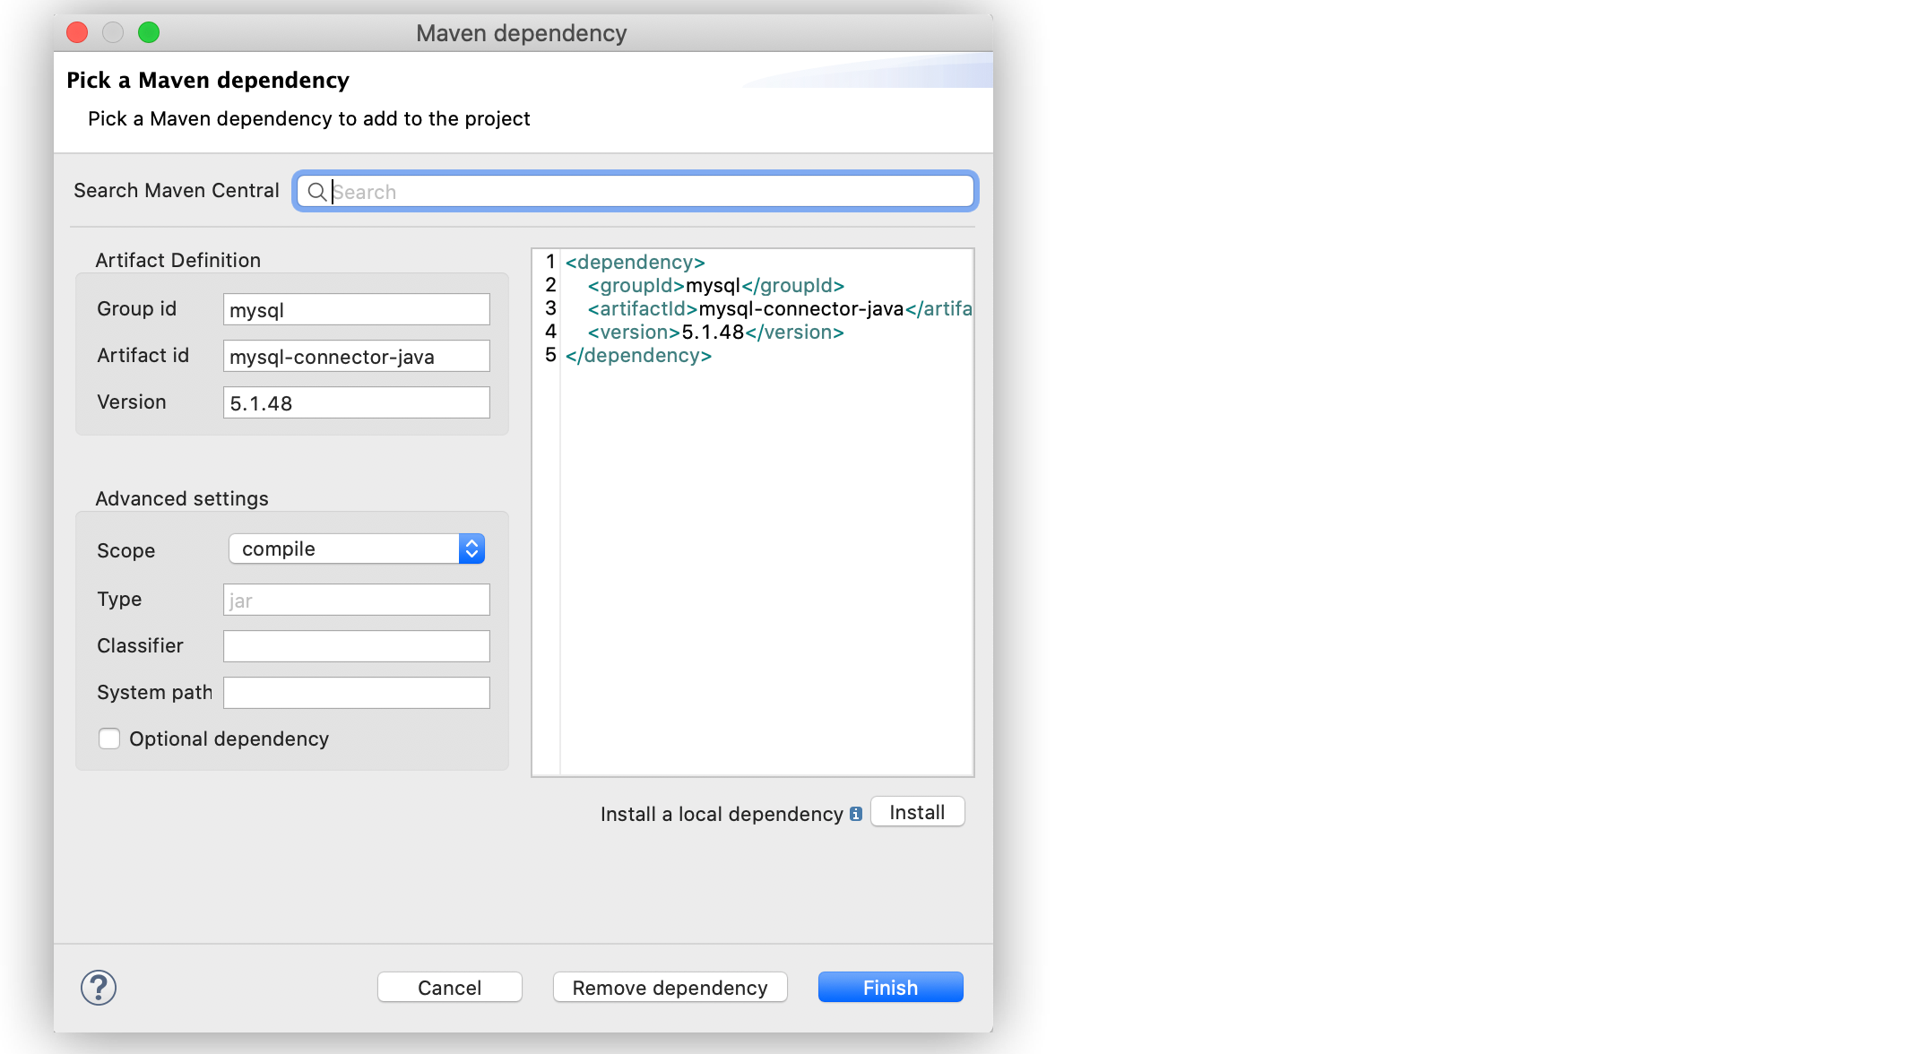Click the Remove dependency button
The height and width of the screenshot is (1054, 1920).
click(x=670, y=987)
